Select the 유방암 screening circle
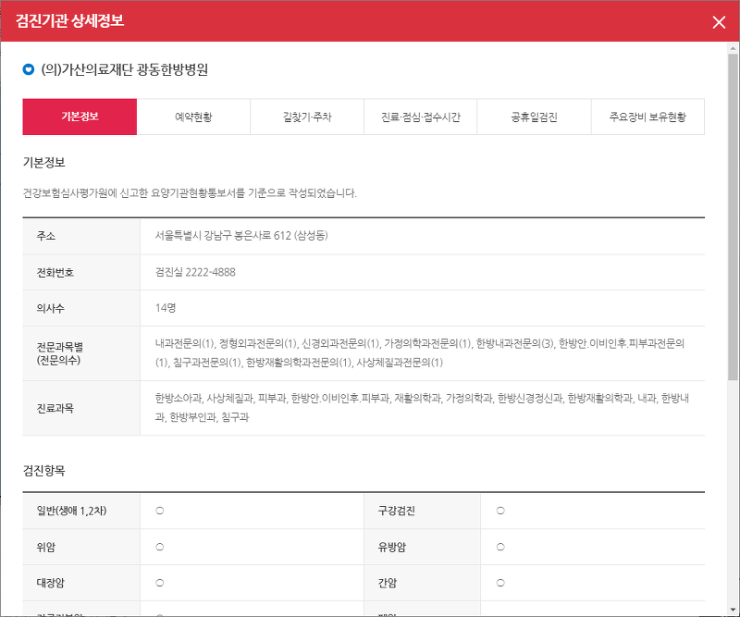Screen dimensions: 740x617 pyautogui.click(x=499, y=546)
